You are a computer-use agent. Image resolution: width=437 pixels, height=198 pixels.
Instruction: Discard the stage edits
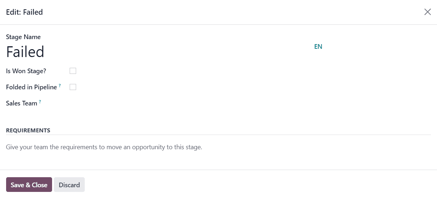(69, 185)
